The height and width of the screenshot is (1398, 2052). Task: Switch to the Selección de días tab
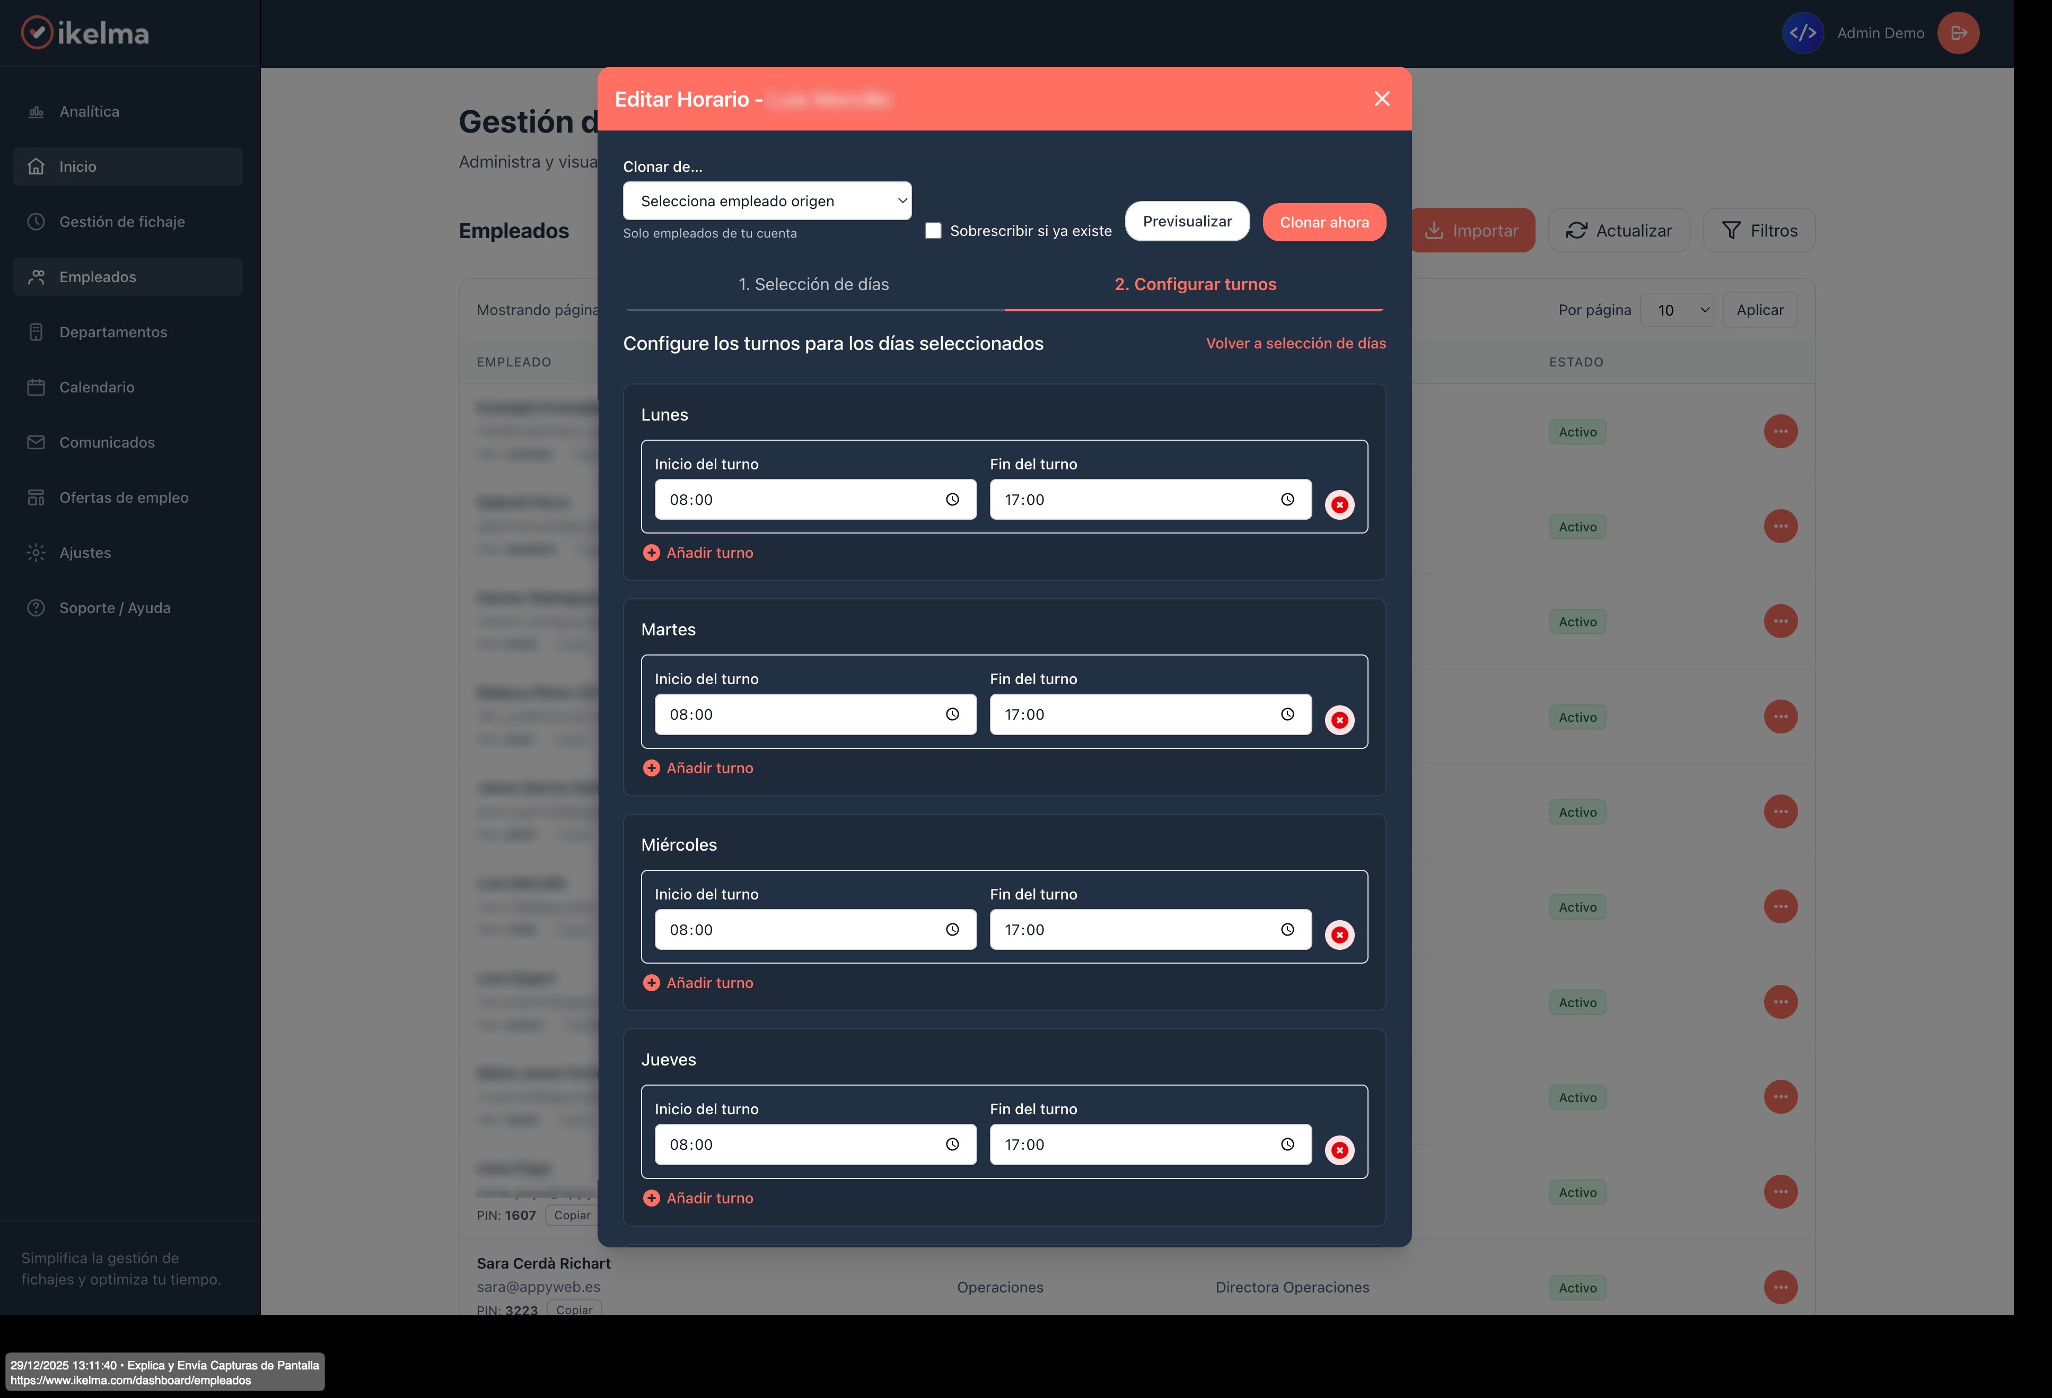(814, 284)
